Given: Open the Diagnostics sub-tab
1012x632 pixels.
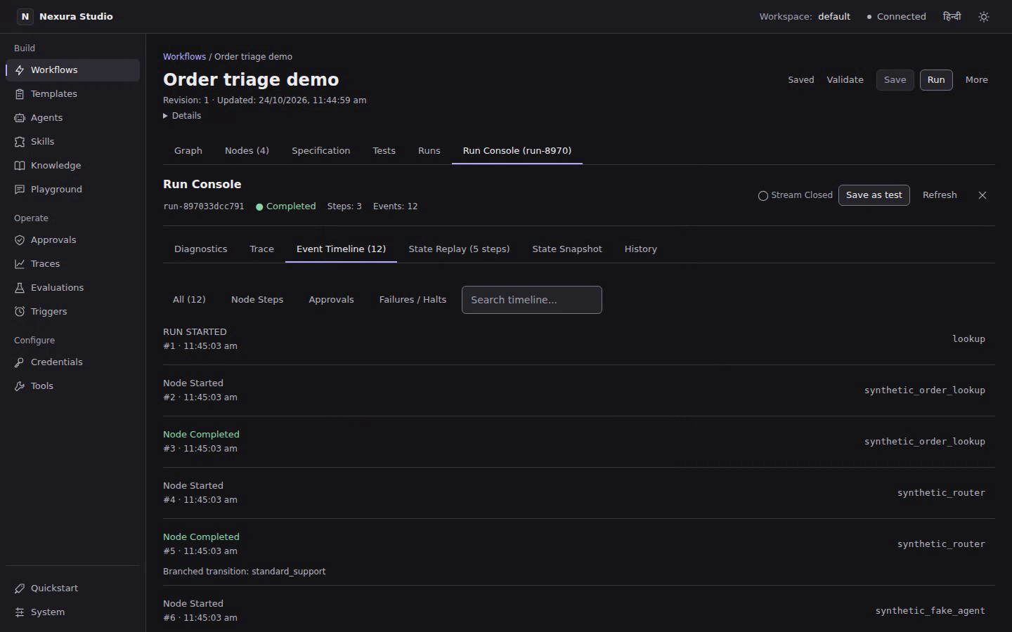Looking at the screenshot, I should (201, 249).
